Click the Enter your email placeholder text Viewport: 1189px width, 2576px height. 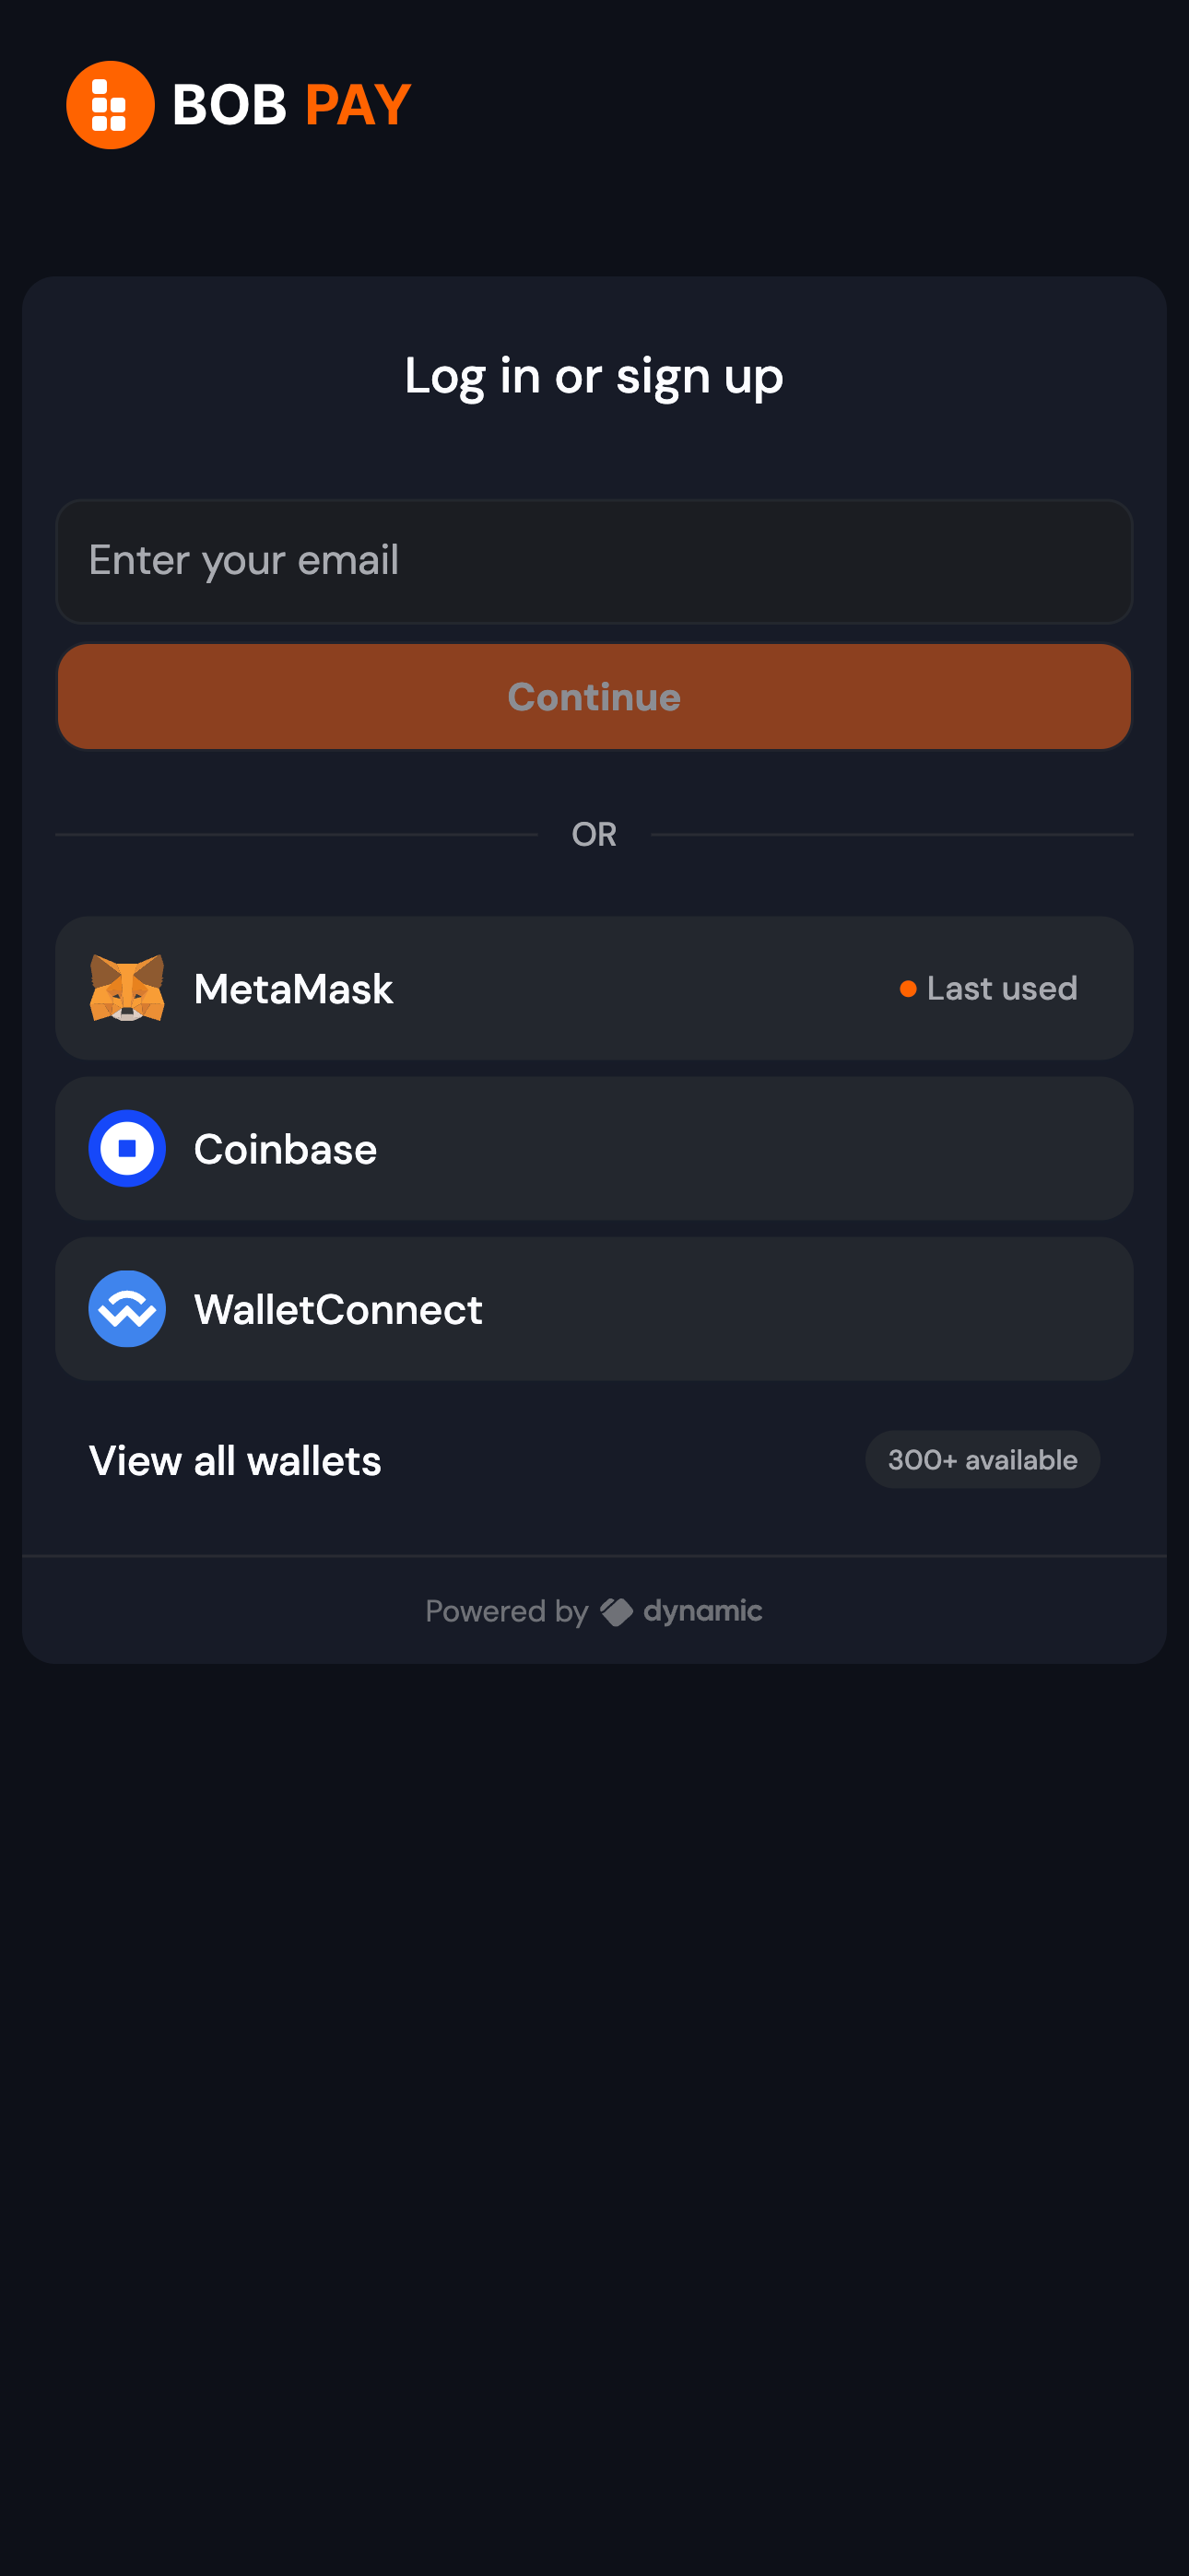[243, 561]
